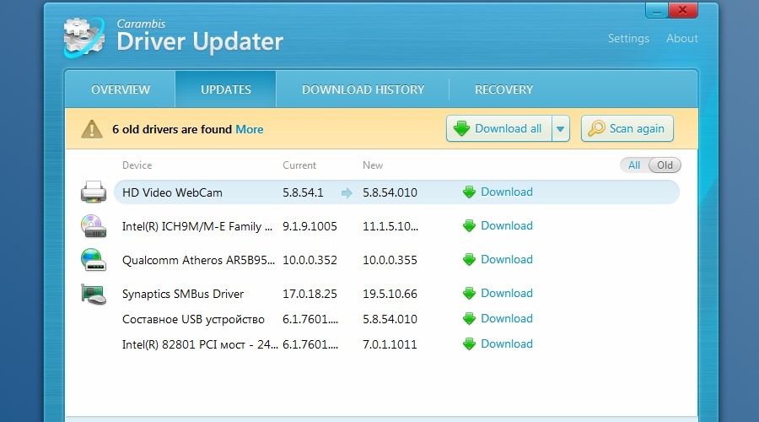Click the Carambis Driver Updater gear logo
Screen dimensions: 759x422
pos(84,37)
